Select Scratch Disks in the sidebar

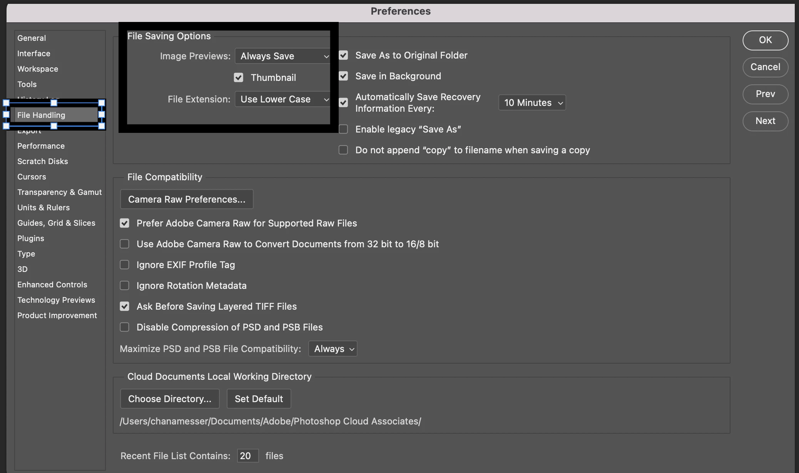click(42, 161)
